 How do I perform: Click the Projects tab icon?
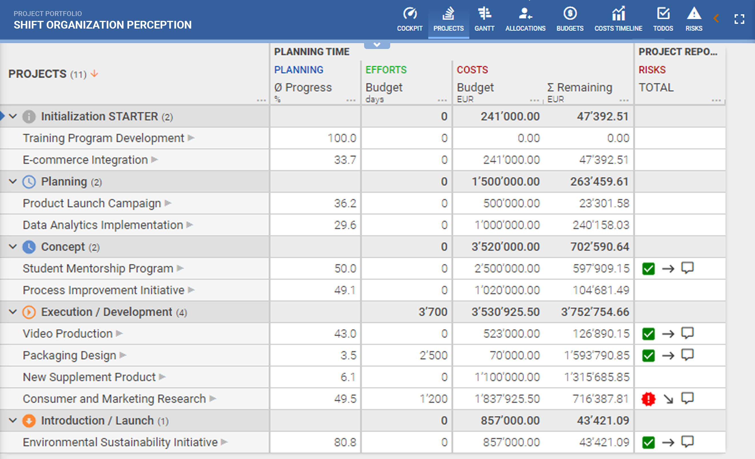(x=448, y=14)
